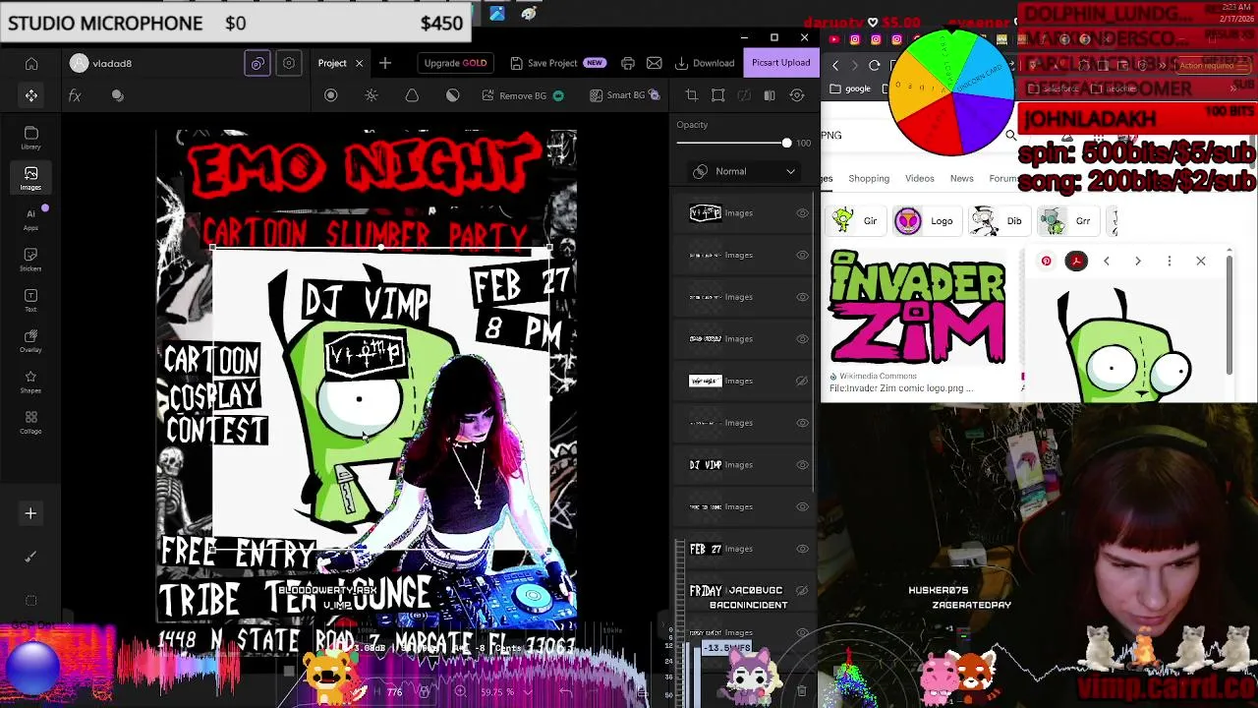Add a new project tab with plus

pos(385,63)
